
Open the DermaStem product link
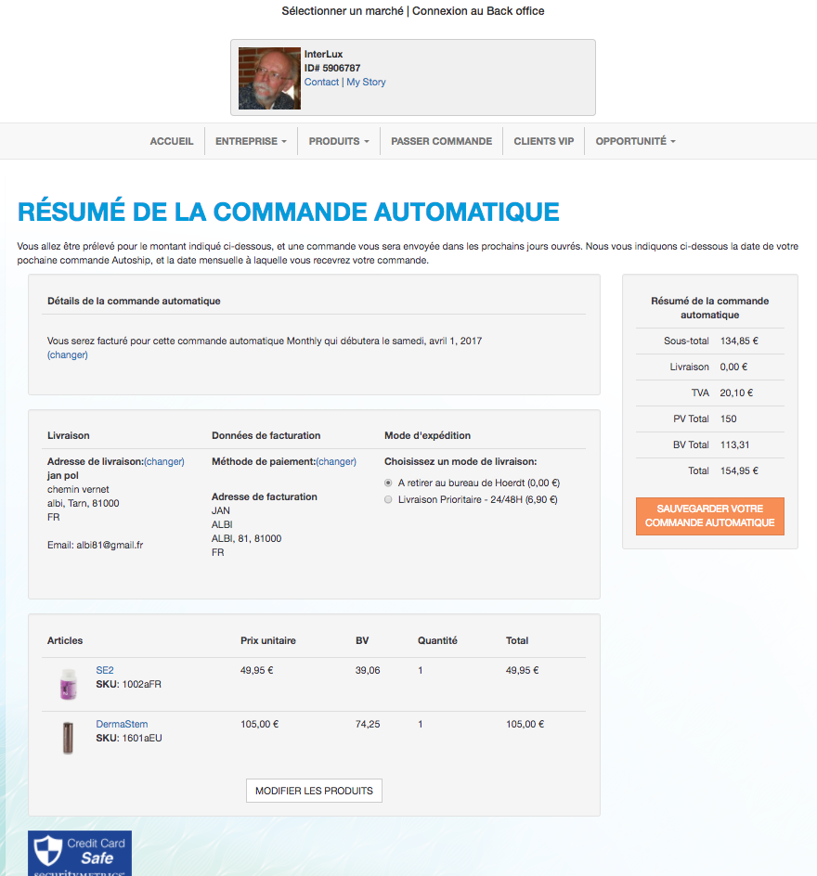click(x=122, y=724)
